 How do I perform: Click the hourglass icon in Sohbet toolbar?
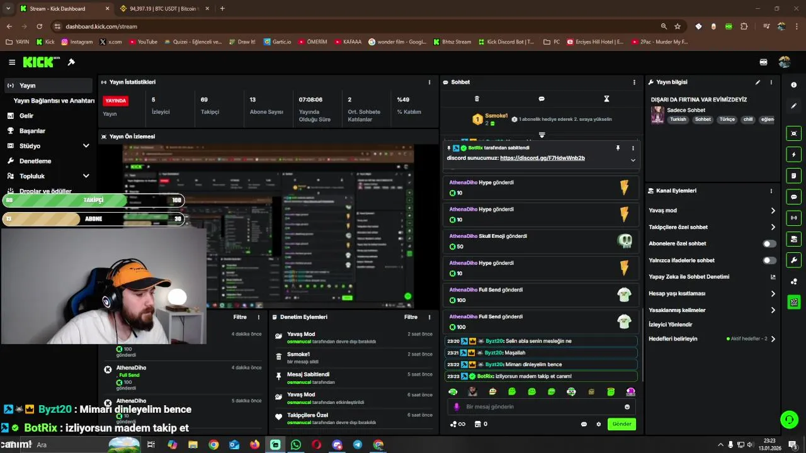coord(606,99)
